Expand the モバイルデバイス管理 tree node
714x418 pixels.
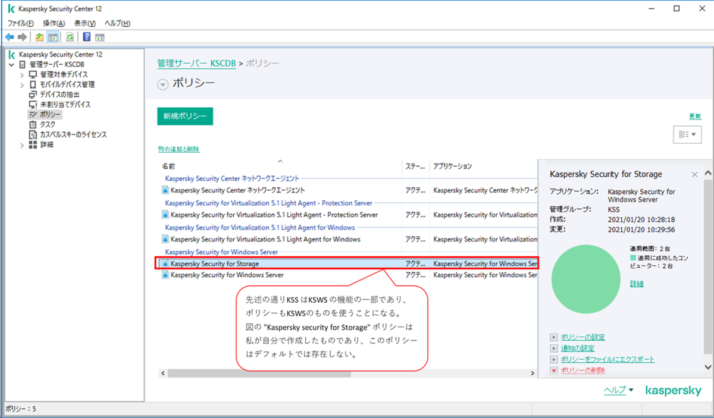tap(22, 85)
